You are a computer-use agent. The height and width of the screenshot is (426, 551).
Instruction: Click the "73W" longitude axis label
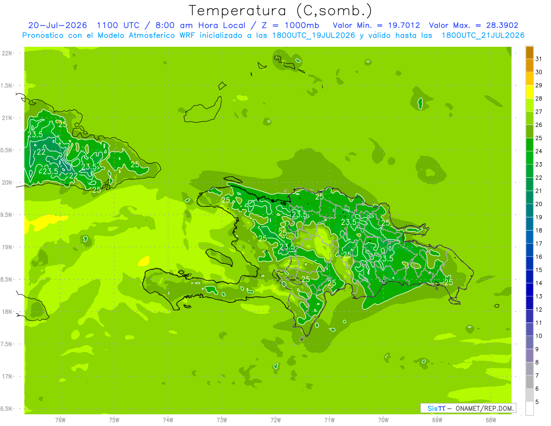[x=222, y=420]
